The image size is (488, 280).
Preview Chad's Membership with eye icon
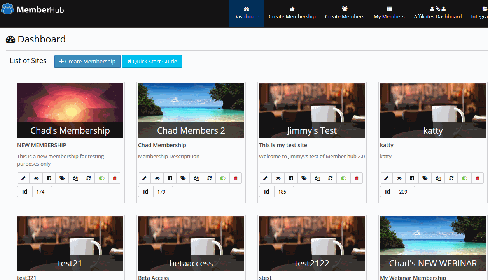[37, 178]
